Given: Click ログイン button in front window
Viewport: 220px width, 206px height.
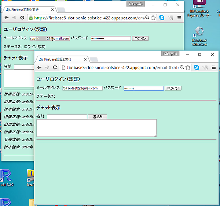Looking at the screenshot, I should (x=173, y=88).
